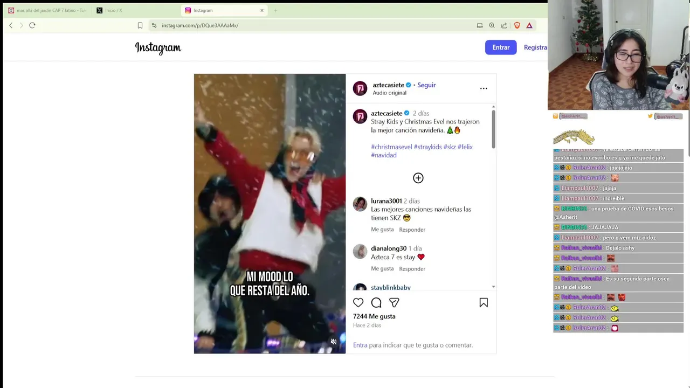Open the #christmasevel hashtag
The image size is (690, 388).
coord(391,147)
